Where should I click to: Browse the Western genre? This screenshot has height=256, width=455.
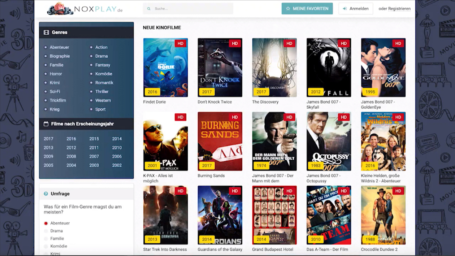click(103, 100)
